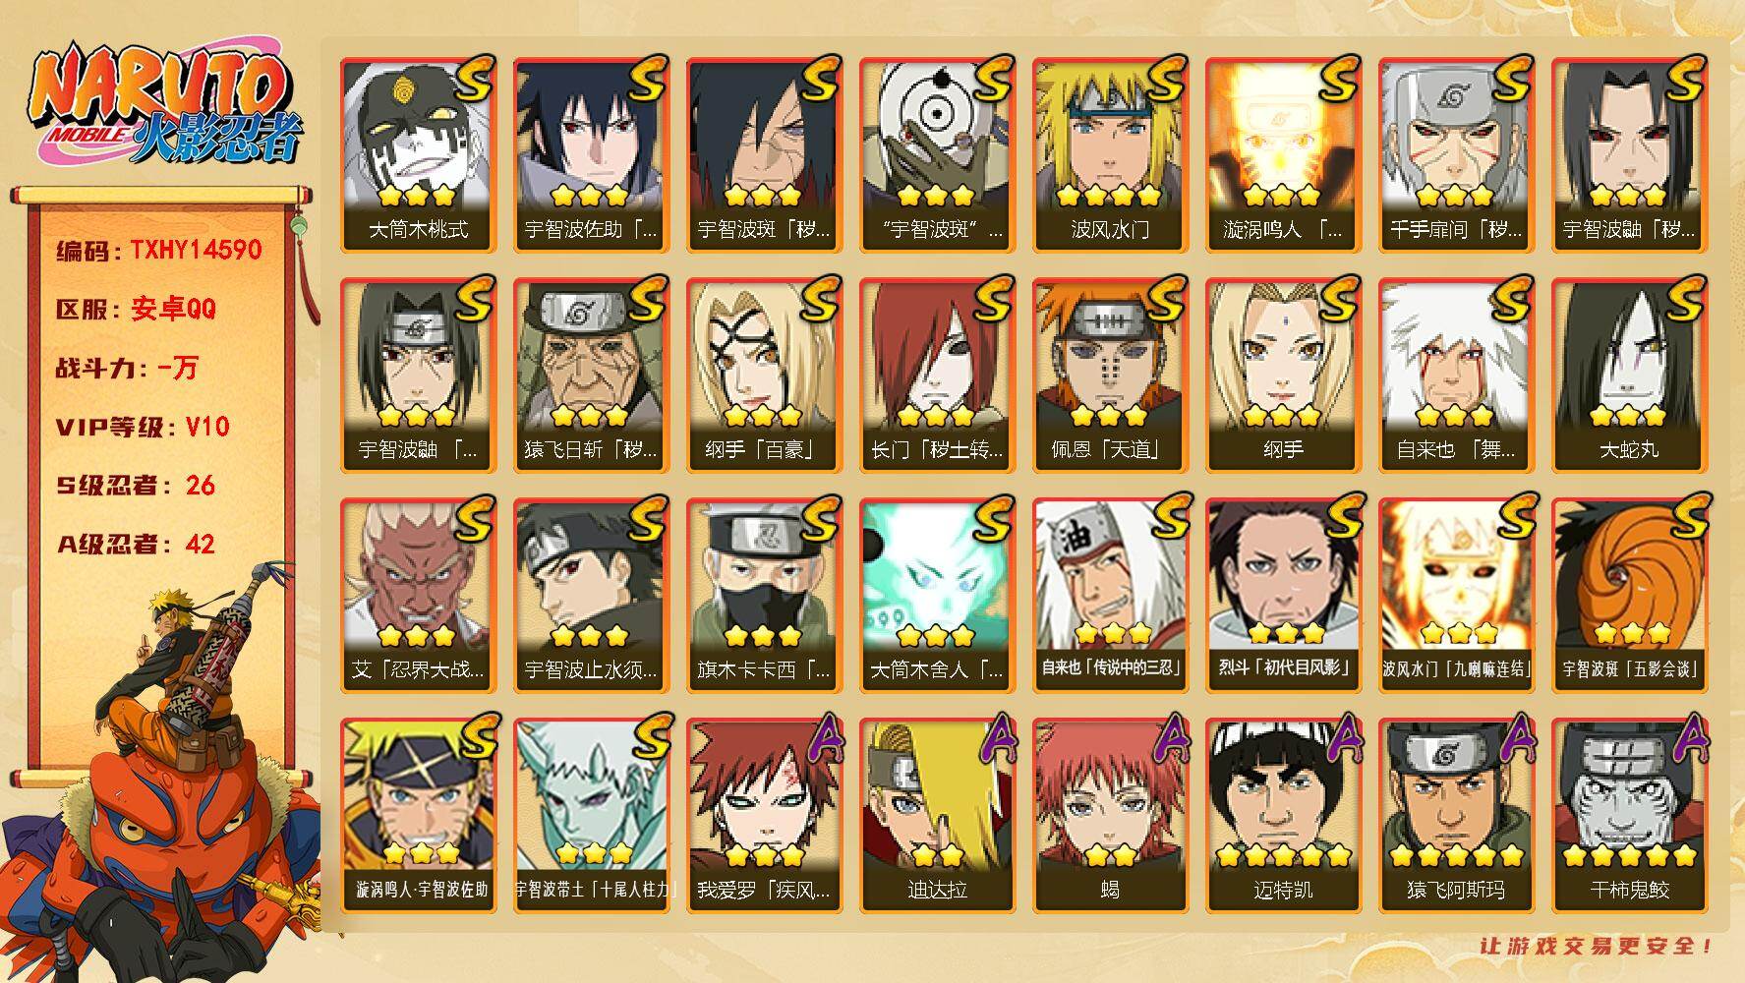This screenshot has width=1745, height=983.
Task: Open the 干柿鬼鲛 character card
Action: tap(1629, 816)
